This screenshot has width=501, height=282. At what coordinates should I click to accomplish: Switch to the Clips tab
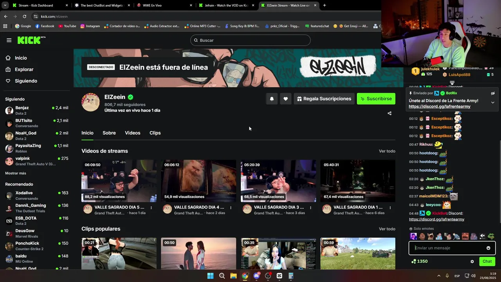[x=155, y=133]
